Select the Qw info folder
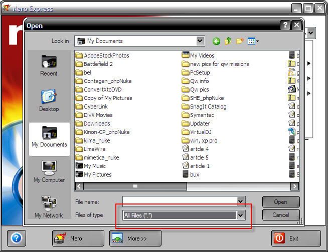 (x=196, y=81)
